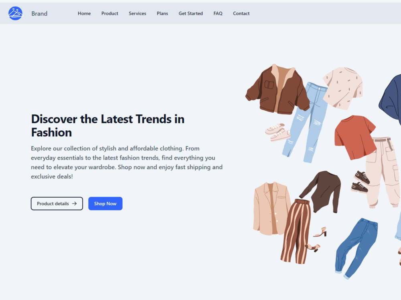
Task: Open the FAQ page link
Action: pos(218,14)
